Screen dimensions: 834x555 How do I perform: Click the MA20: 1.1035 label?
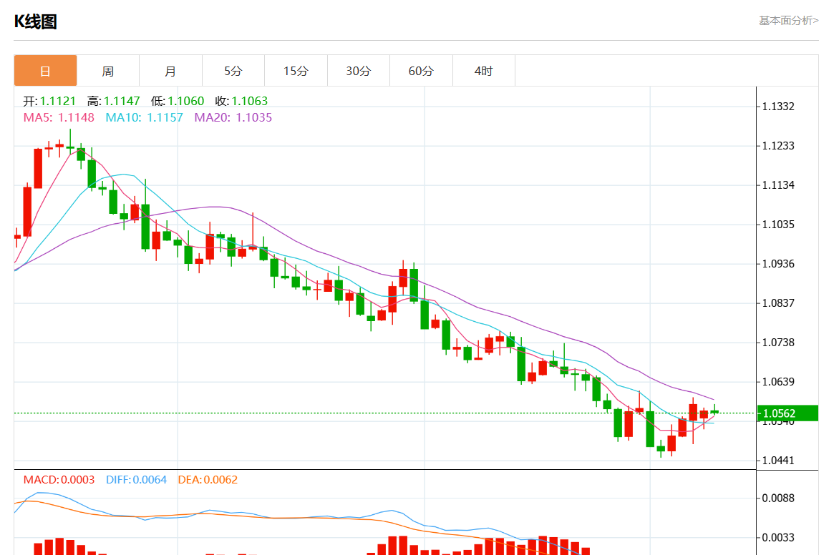pos(233,117)
